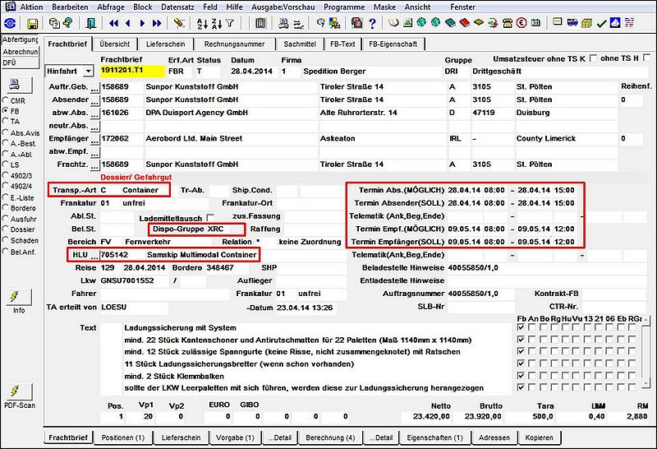The image size is (657, 449).
Task: Click the red book icon
Action: click(465, 23)
